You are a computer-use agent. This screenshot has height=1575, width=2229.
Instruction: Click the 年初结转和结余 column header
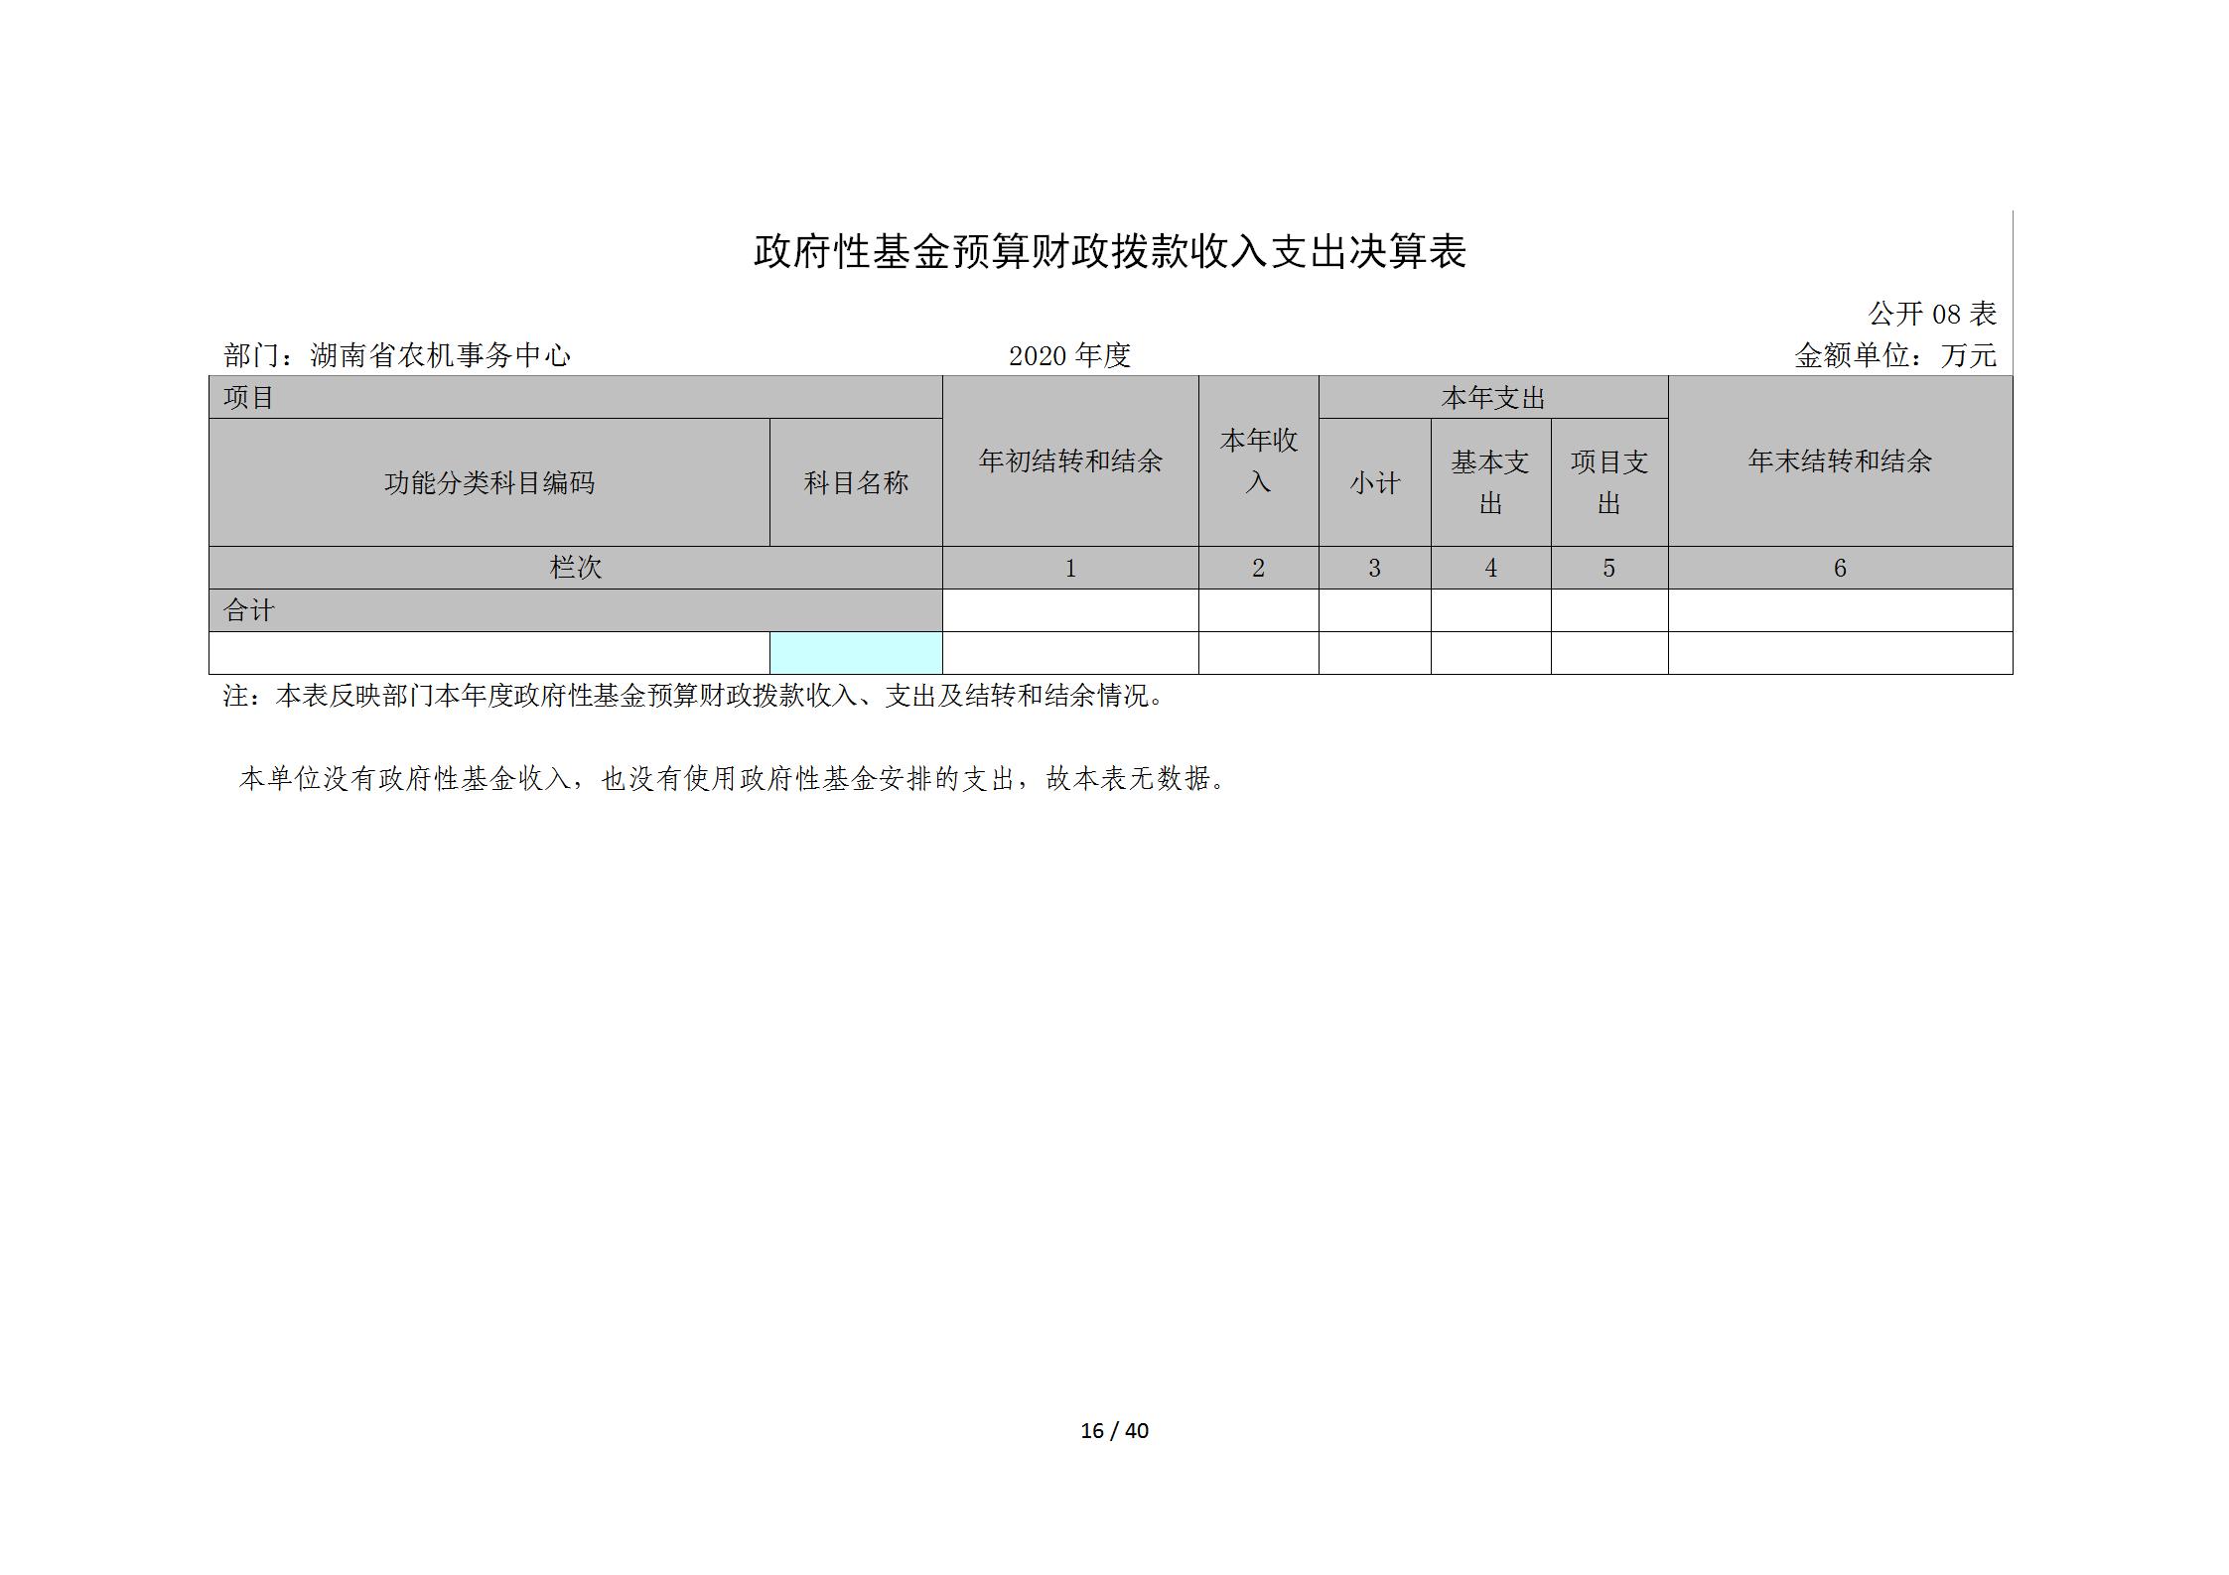click(x=1070, y=460)
